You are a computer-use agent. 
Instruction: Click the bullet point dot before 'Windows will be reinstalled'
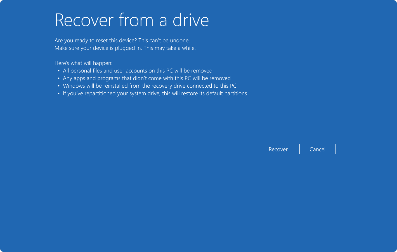[59, 86]
